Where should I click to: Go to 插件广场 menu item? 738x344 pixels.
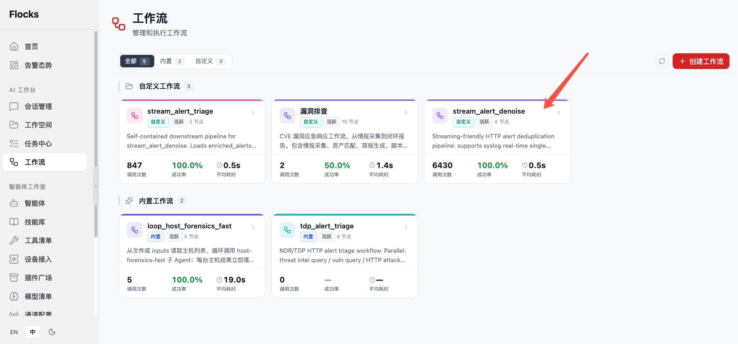click(45, 278)
